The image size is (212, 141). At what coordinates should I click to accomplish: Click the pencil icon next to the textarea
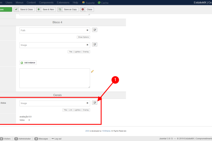[93, 71]
